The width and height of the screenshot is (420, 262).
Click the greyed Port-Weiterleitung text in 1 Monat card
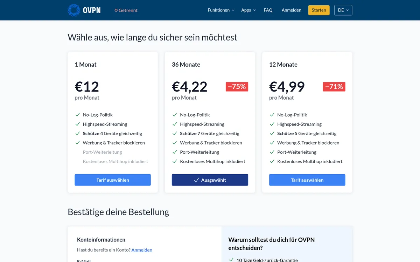click(x=103, y=152)
